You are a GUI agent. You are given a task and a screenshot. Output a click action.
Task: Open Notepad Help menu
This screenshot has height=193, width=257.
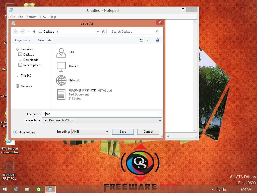(53, 17)
